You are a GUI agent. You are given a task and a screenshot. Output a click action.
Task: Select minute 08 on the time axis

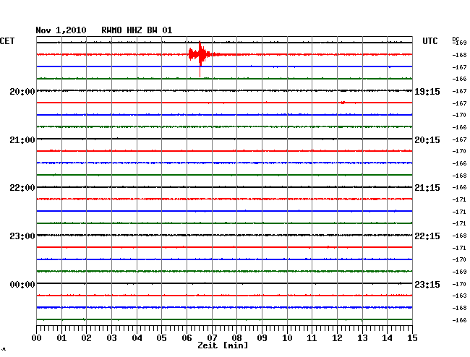pyautogui.click(x=236, y=337)
